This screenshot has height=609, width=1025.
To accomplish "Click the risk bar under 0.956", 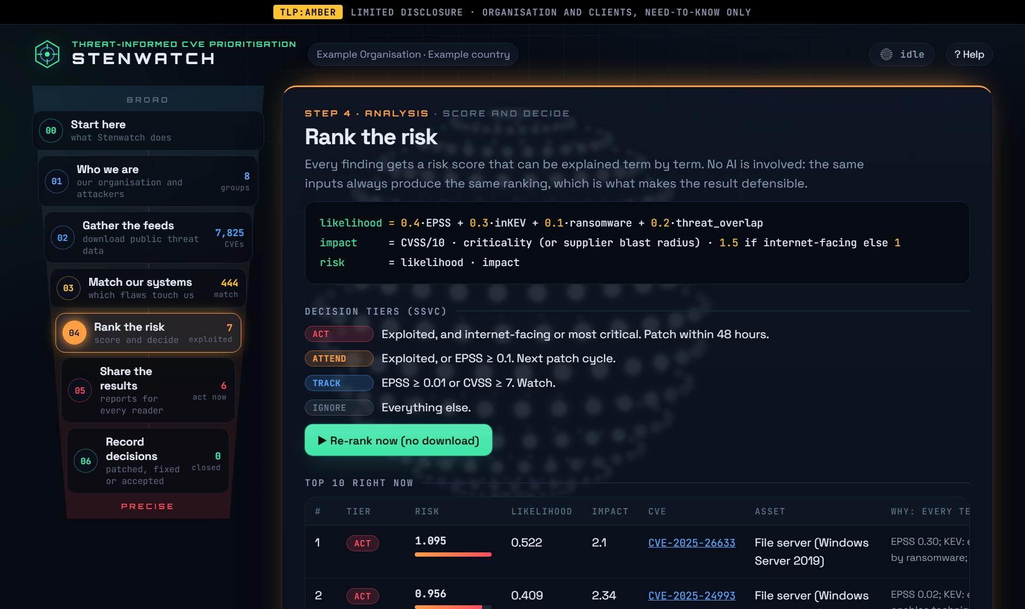I will [453, 607].
